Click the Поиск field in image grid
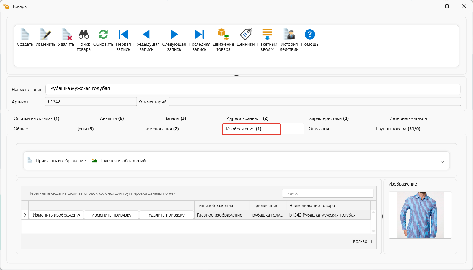 pos(328,193)
